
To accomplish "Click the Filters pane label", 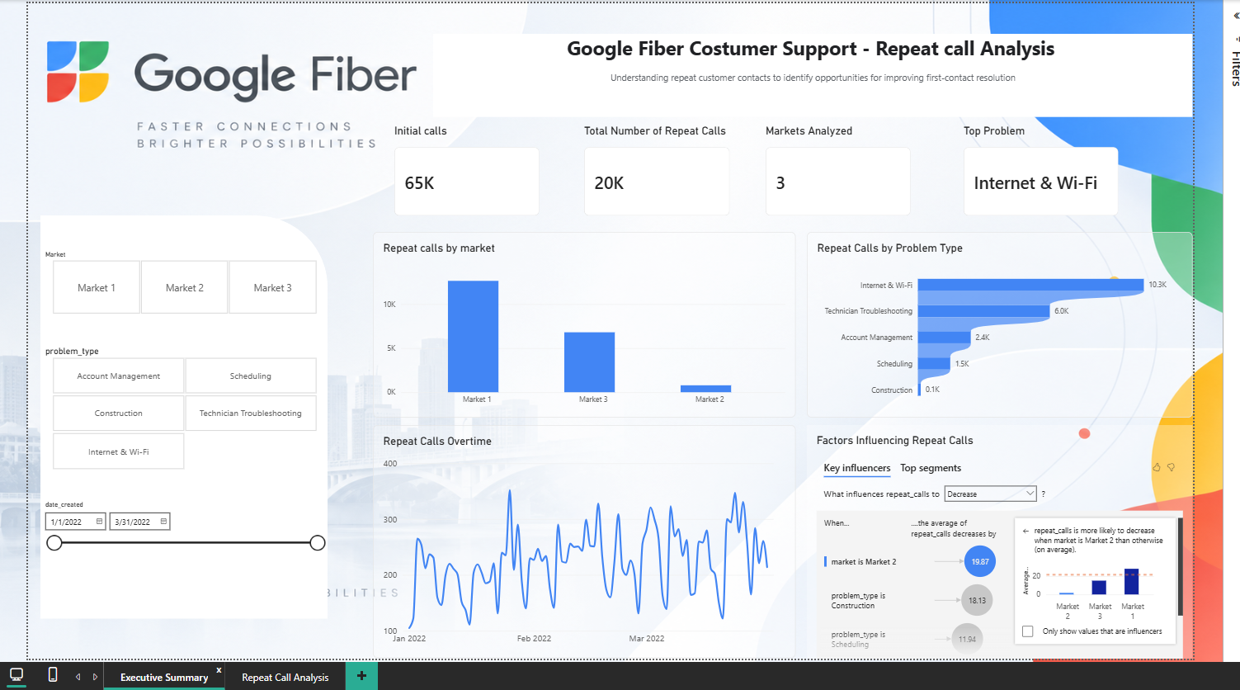I will [1235, 69].
